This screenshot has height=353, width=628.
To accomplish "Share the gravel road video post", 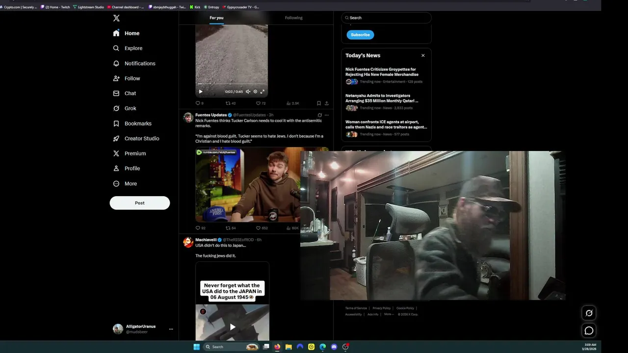I will (x=327, y=103).
